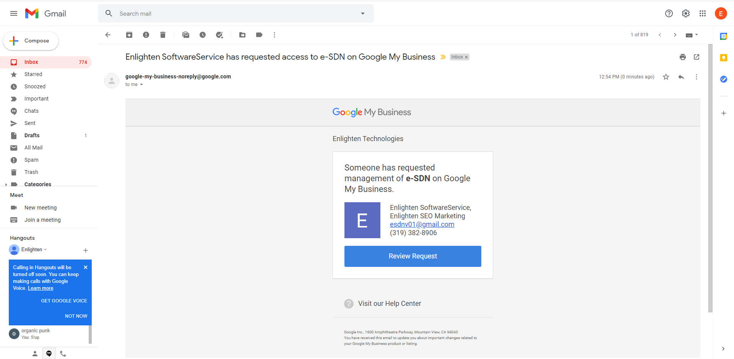The height and width of the screenshot is (359, 734).
Task: Open organic punk chat
Action: pyautogui.click(x=49, y=334)
